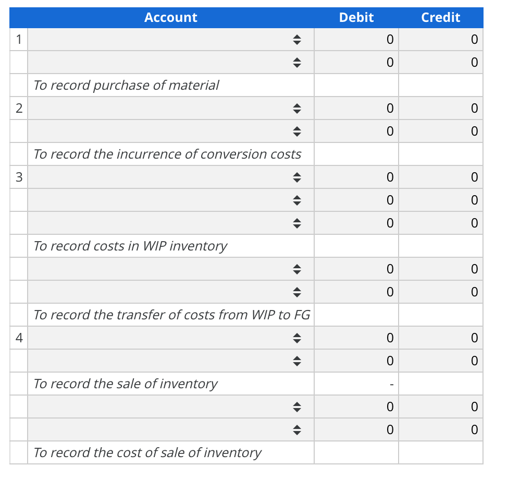
Task: Click entry number 4 cell
Action: 19,338
